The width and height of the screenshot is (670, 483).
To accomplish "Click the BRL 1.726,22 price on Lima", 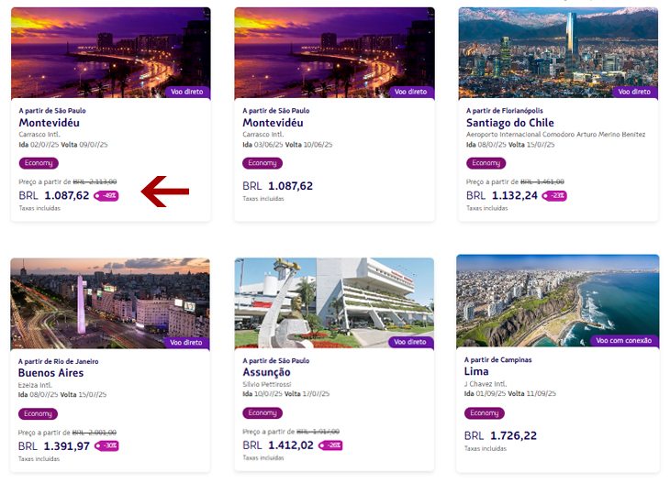I will (500, 435).
